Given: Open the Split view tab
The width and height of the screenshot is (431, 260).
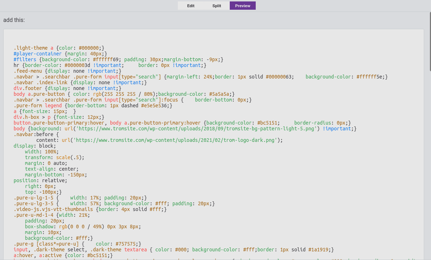Looking at the screenshot, I should (216, 6).
